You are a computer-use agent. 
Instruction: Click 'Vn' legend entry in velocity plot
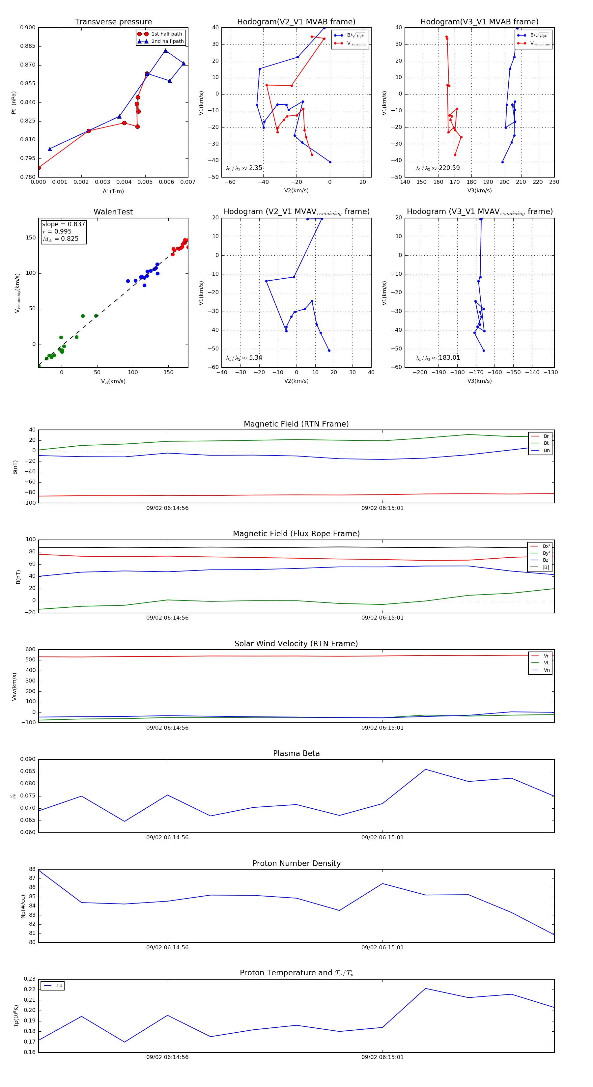point(540,670)
